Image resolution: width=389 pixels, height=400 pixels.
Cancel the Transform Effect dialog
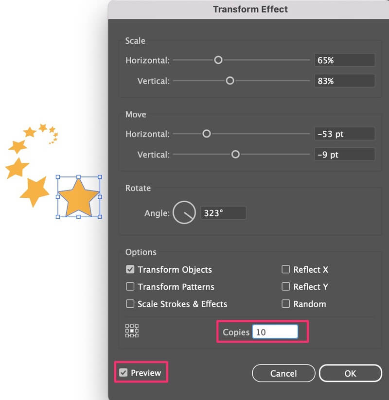click(x=283, y=373)
